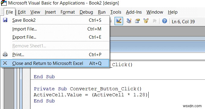Click the printer icon beside Print
Screen dimensions: 205x109
[5, 54]
